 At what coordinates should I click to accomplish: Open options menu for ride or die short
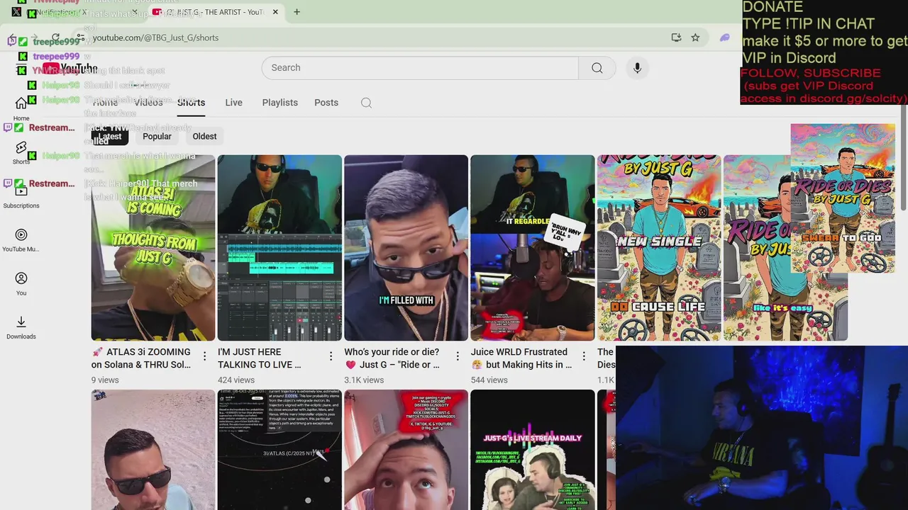458,356
